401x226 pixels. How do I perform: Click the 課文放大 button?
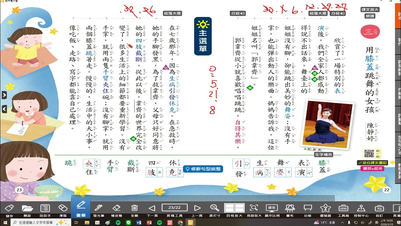pyautogui.click(x=370, y=10)
